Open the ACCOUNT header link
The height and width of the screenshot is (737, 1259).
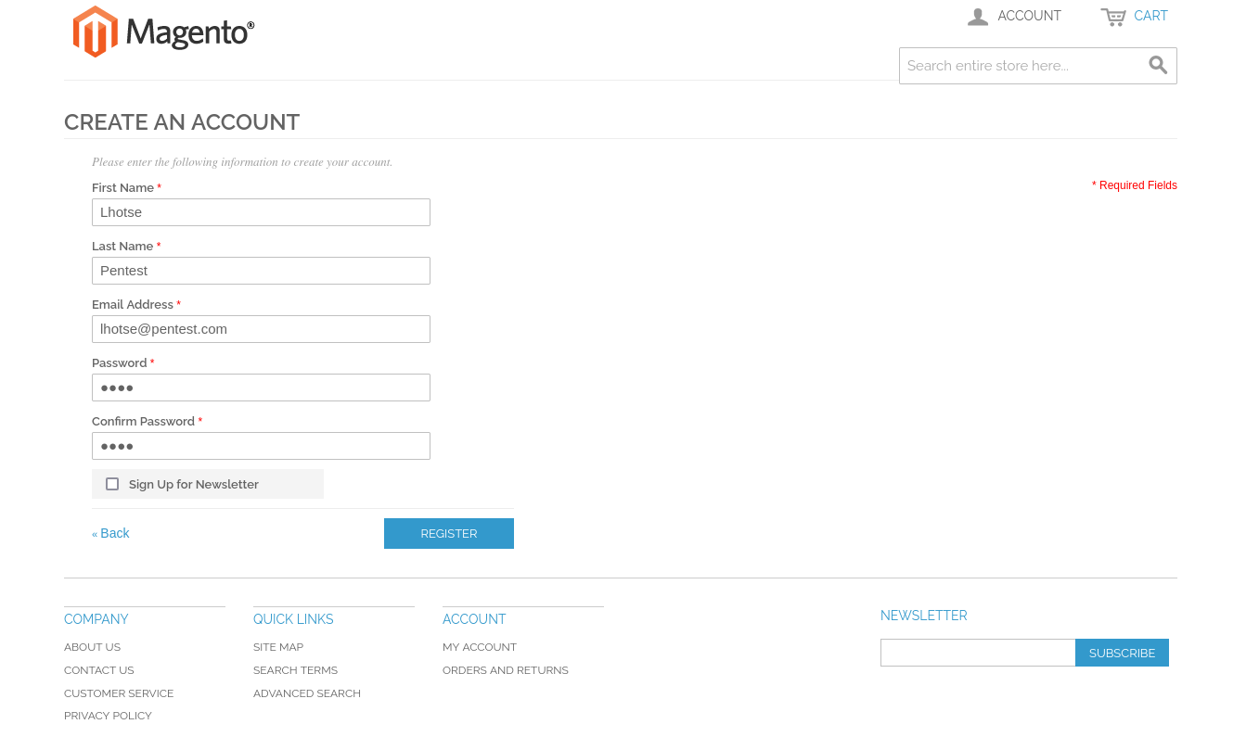pyautogui.click(x=1029, y=16)
